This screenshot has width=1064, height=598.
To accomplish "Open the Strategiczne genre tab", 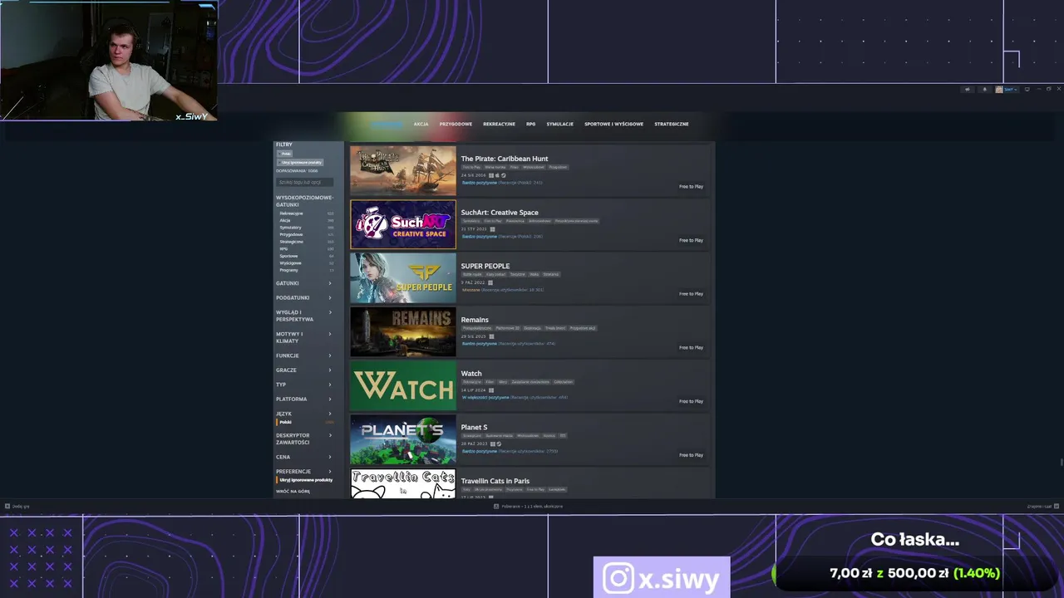I will coord(671,124).
